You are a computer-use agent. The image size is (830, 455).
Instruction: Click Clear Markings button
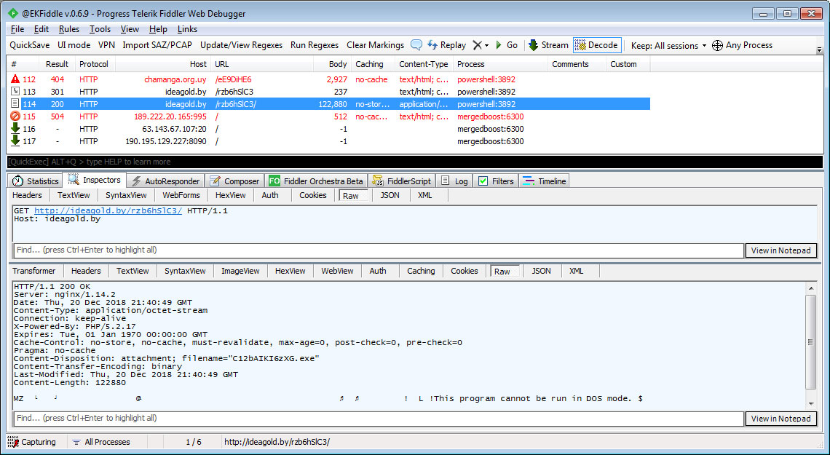pyautogui.click(x=375, y=45)
